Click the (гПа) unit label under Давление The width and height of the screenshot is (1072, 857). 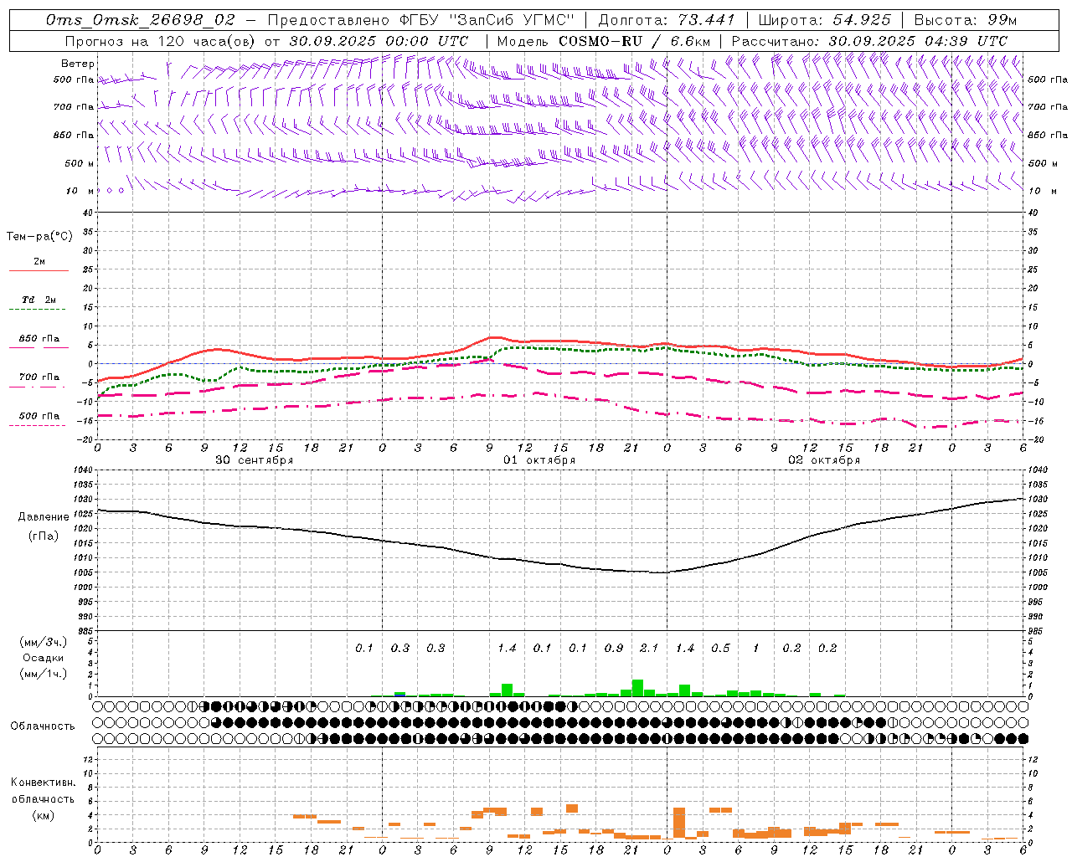point(44,536)
